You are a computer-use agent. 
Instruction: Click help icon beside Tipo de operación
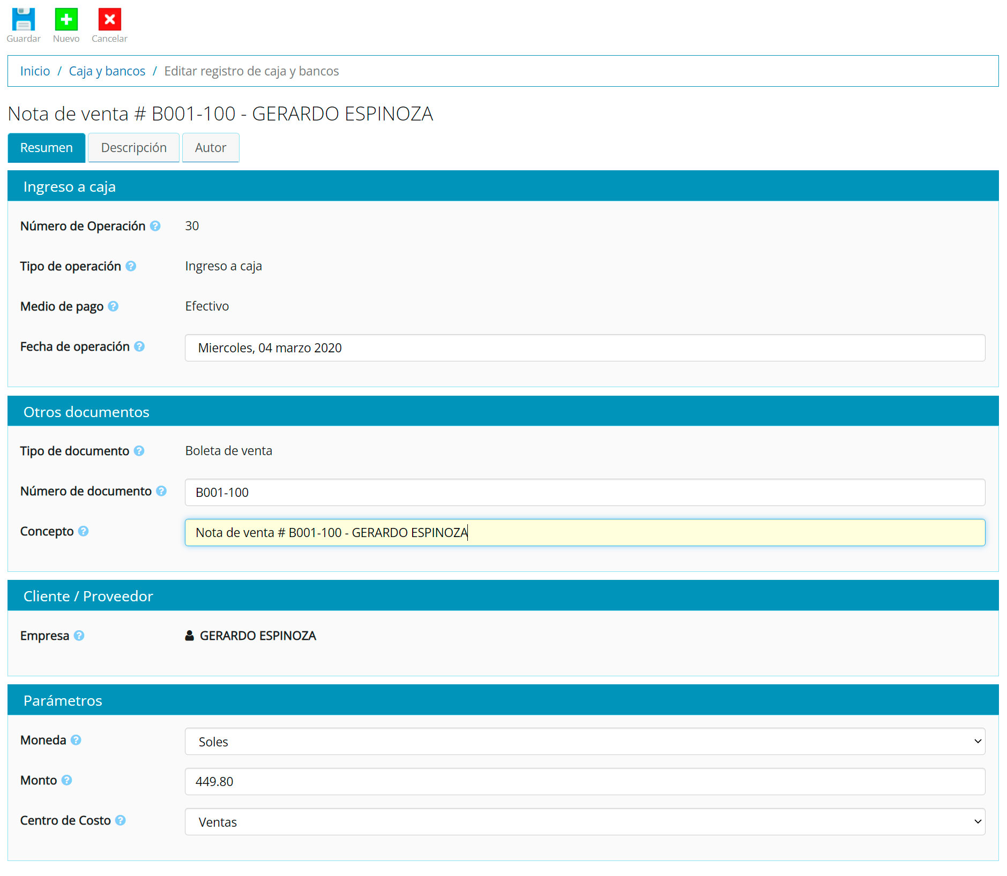[x=131, y=266]
